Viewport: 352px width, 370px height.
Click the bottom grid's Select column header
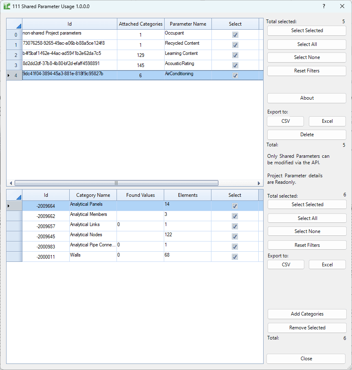click(x=235, y=195)
